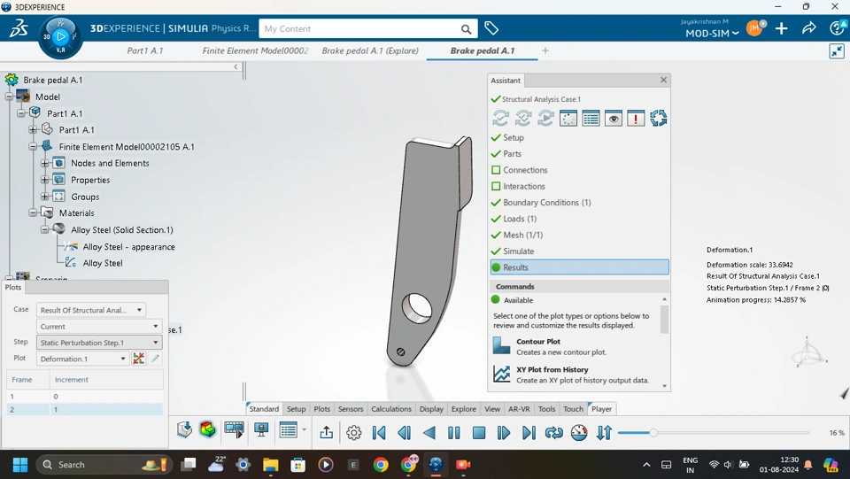Open the Sensors toolbar tab
The image size is (850, 479).
click(x=351, y=409)
